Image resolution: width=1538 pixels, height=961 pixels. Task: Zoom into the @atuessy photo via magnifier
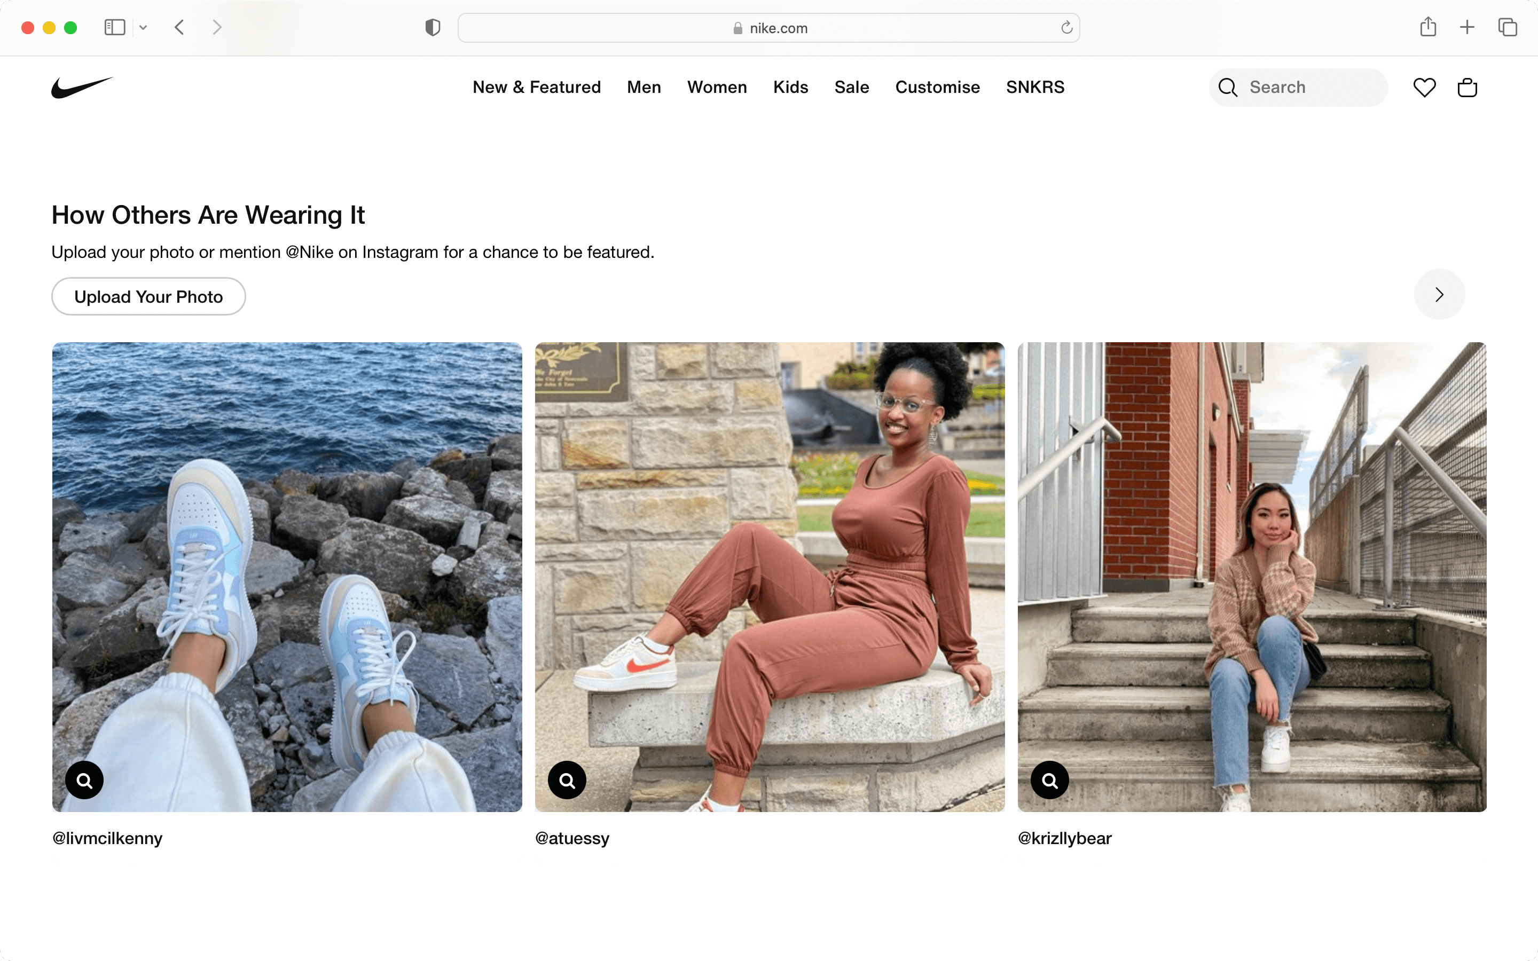pos(567,780)
